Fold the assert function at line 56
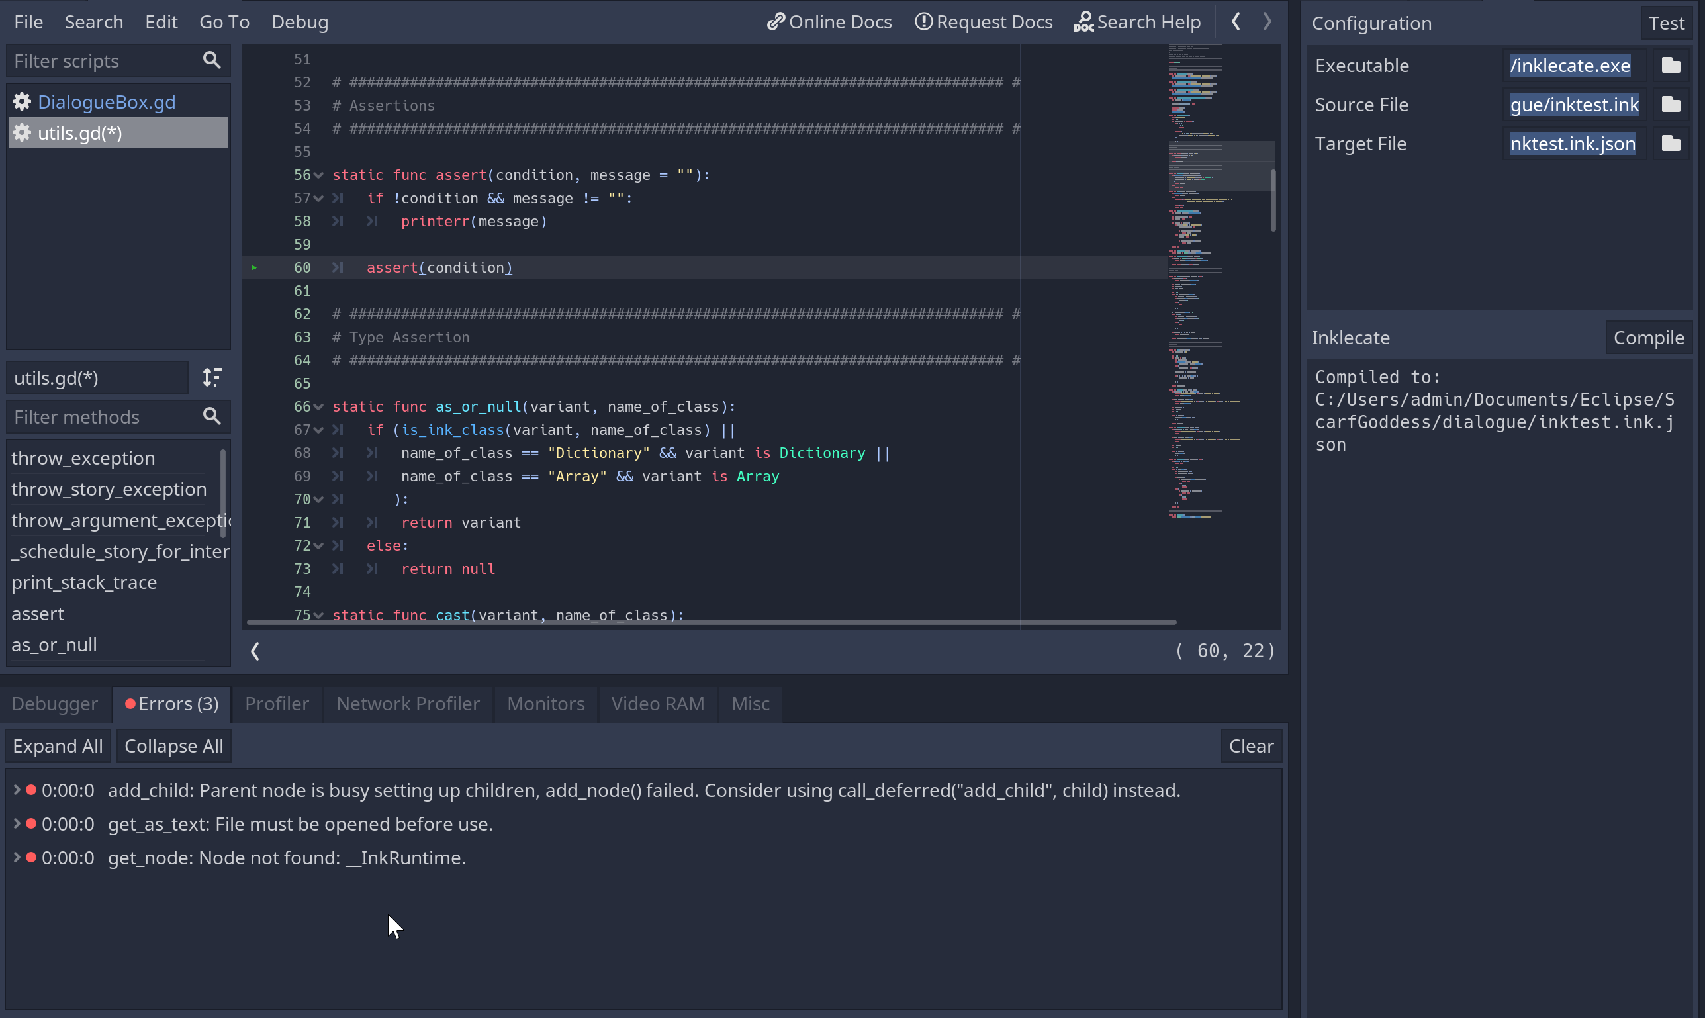The width and height of the screenshot is (1705, 1018). [319, 175]
